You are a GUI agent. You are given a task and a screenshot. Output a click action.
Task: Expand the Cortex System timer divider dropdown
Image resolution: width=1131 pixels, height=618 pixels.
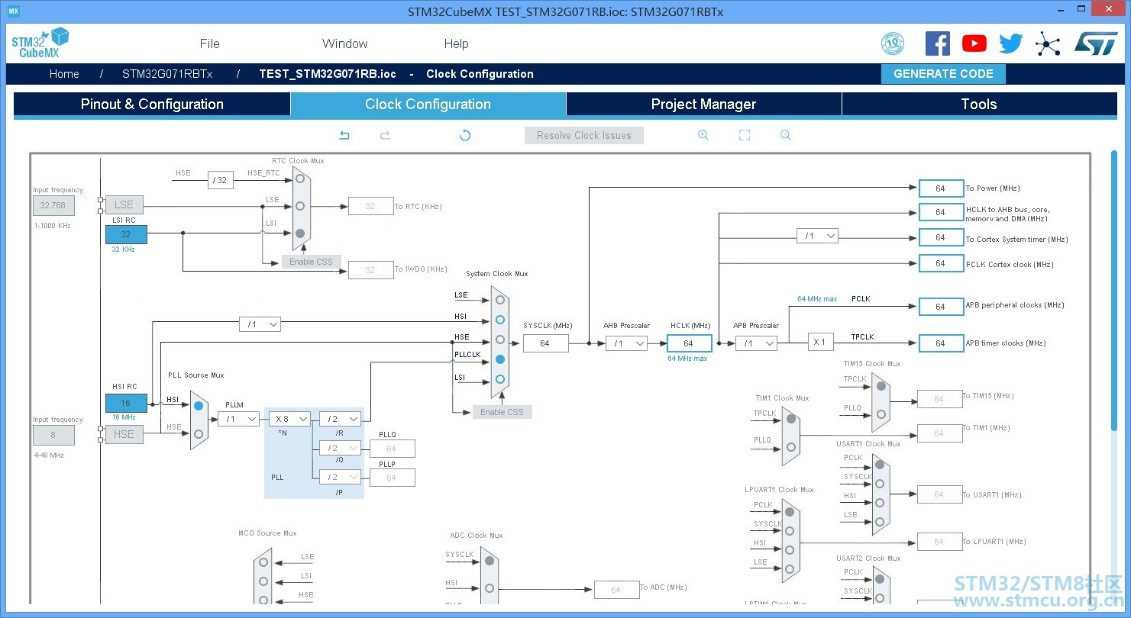point(817,237)
